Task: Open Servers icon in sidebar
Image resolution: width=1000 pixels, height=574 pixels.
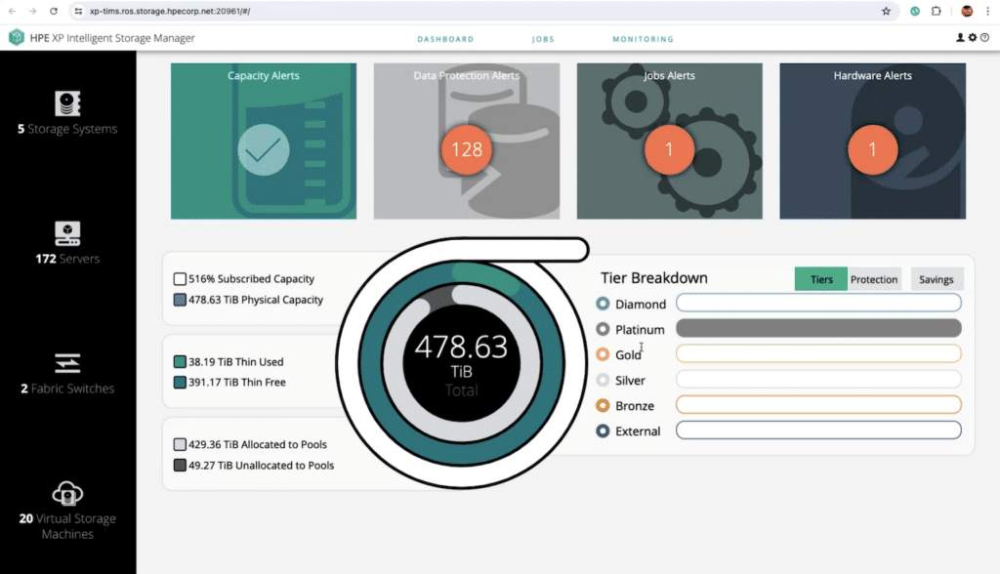Action: tap(67, 233)
